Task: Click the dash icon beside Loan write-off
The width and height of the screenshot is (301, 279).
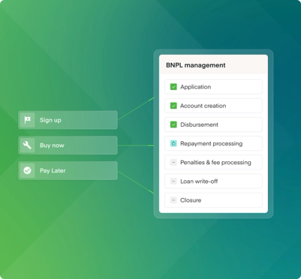Action: click(173, 181)
